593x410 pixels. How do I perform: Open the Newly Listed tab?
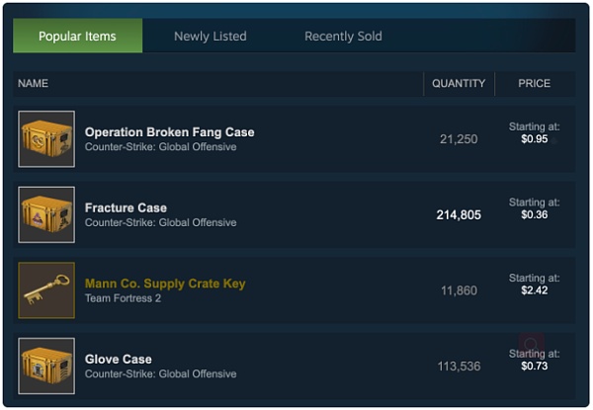211,37
